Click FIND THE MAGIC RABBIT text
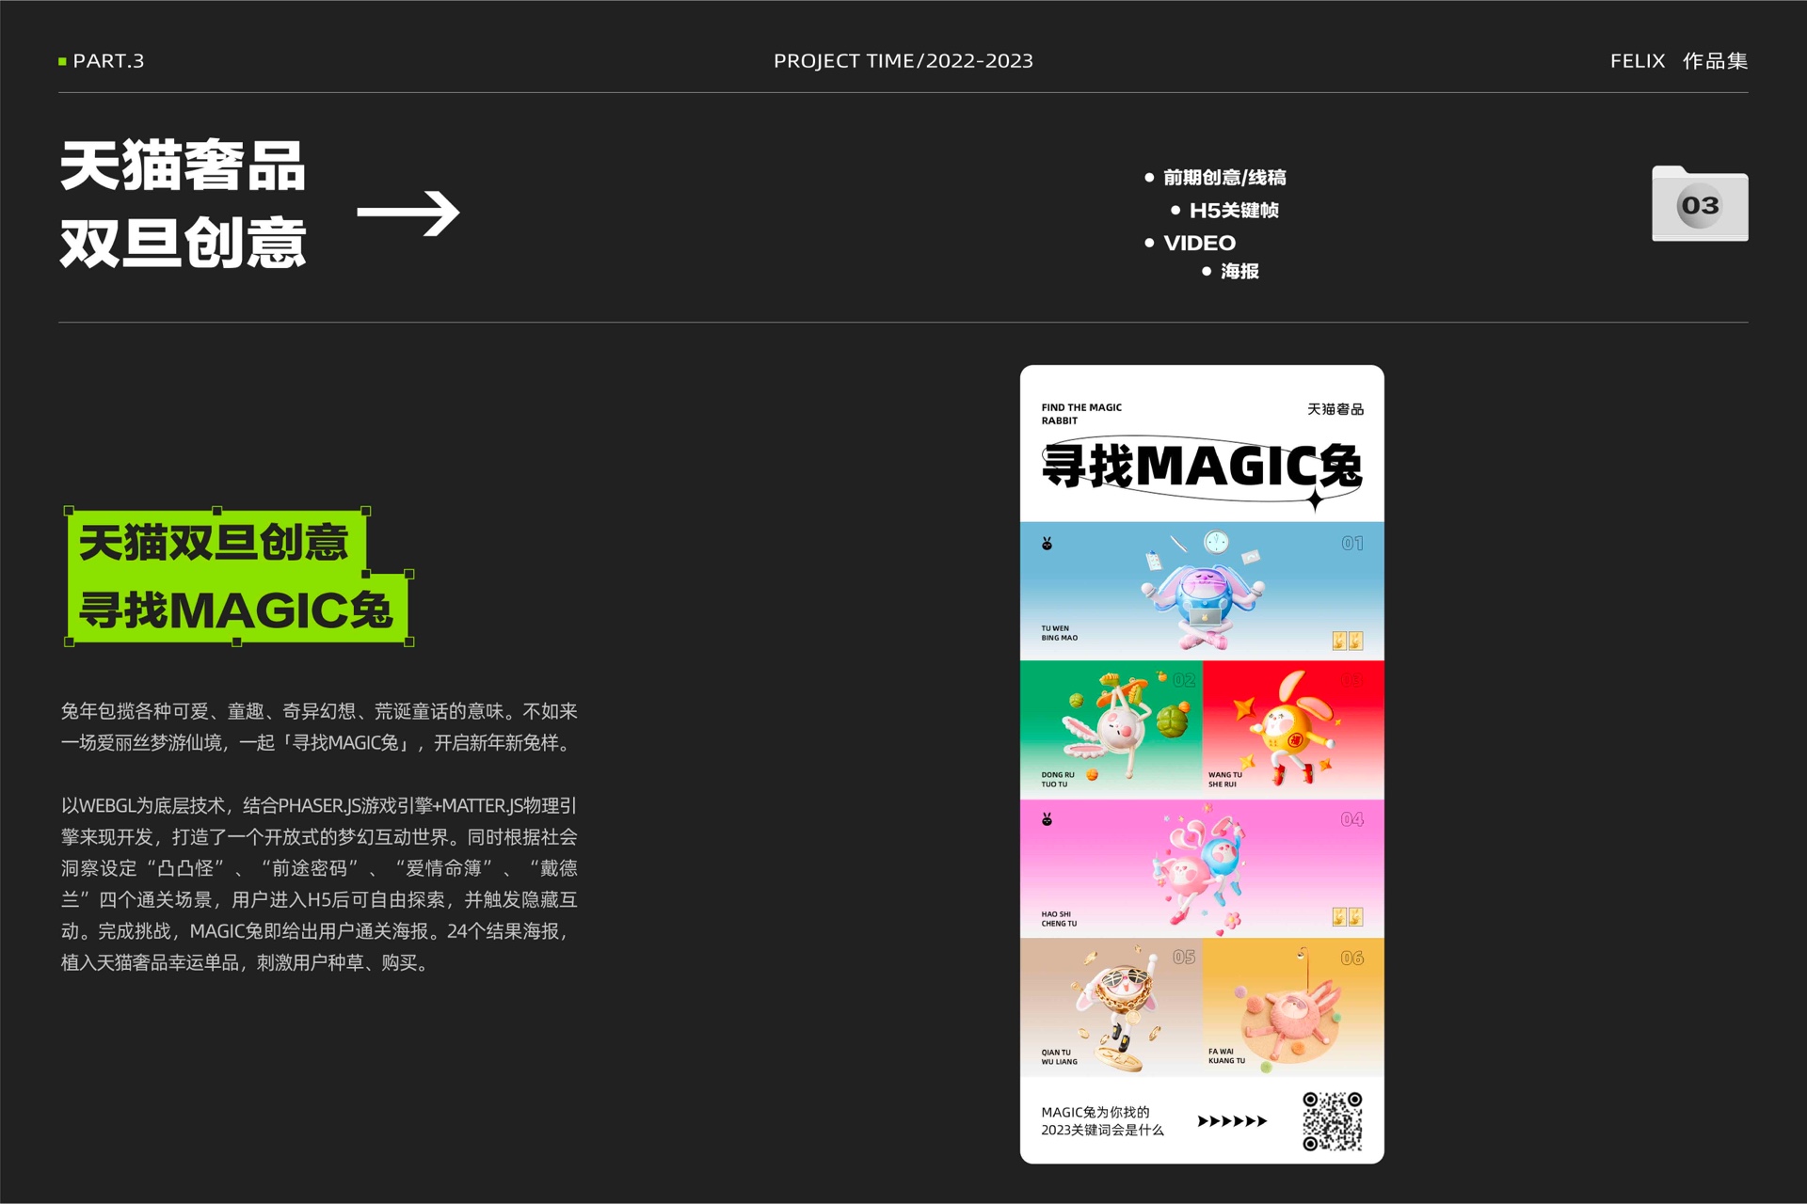The width and height of the screenshot is (1807, 1204). click(1081, 414)
